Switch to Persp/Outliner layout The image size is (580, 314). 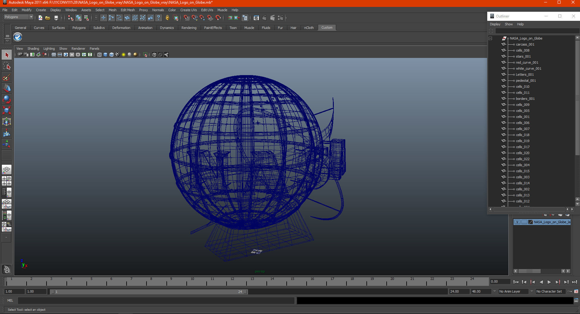click(x=7, y=192)
